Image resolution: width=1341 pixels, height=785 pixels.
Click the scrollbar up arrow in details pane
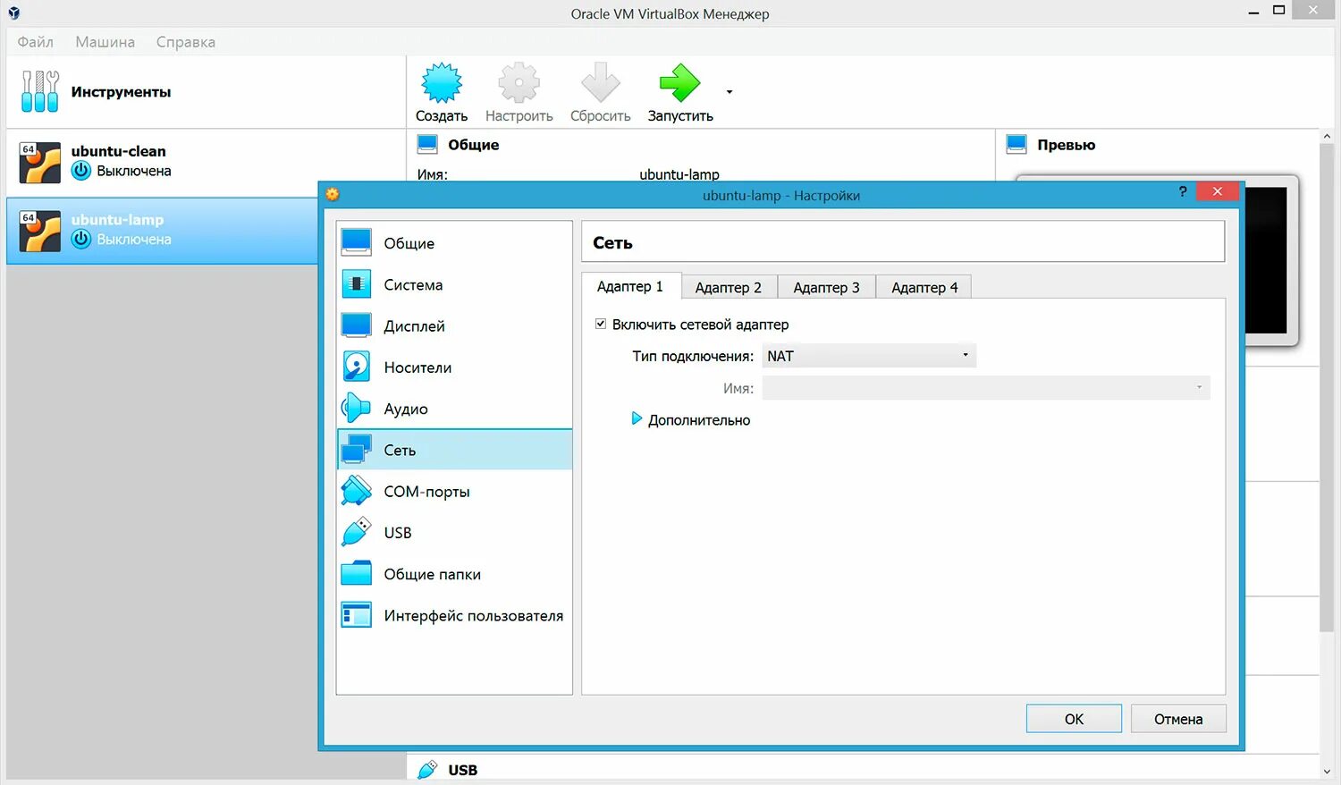pyautogui.click(x=1327, y=137)
